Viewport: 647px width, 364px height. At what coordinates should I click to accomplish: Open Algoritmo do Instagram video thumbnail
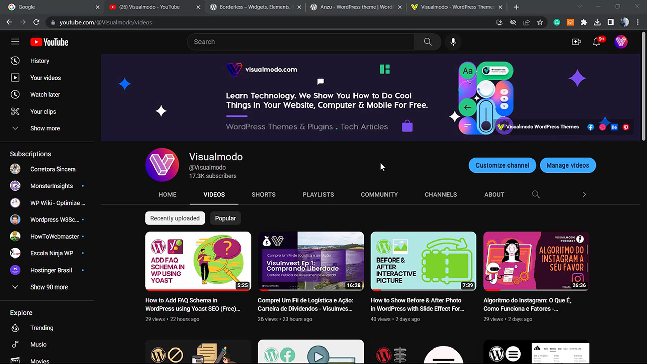point(536,261)
